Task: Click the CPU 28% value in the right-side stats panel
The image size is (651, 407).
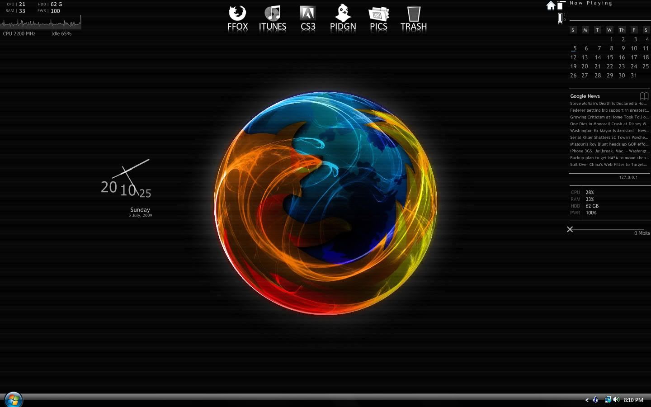Action: pyautogui.click(x=590, y=192)
